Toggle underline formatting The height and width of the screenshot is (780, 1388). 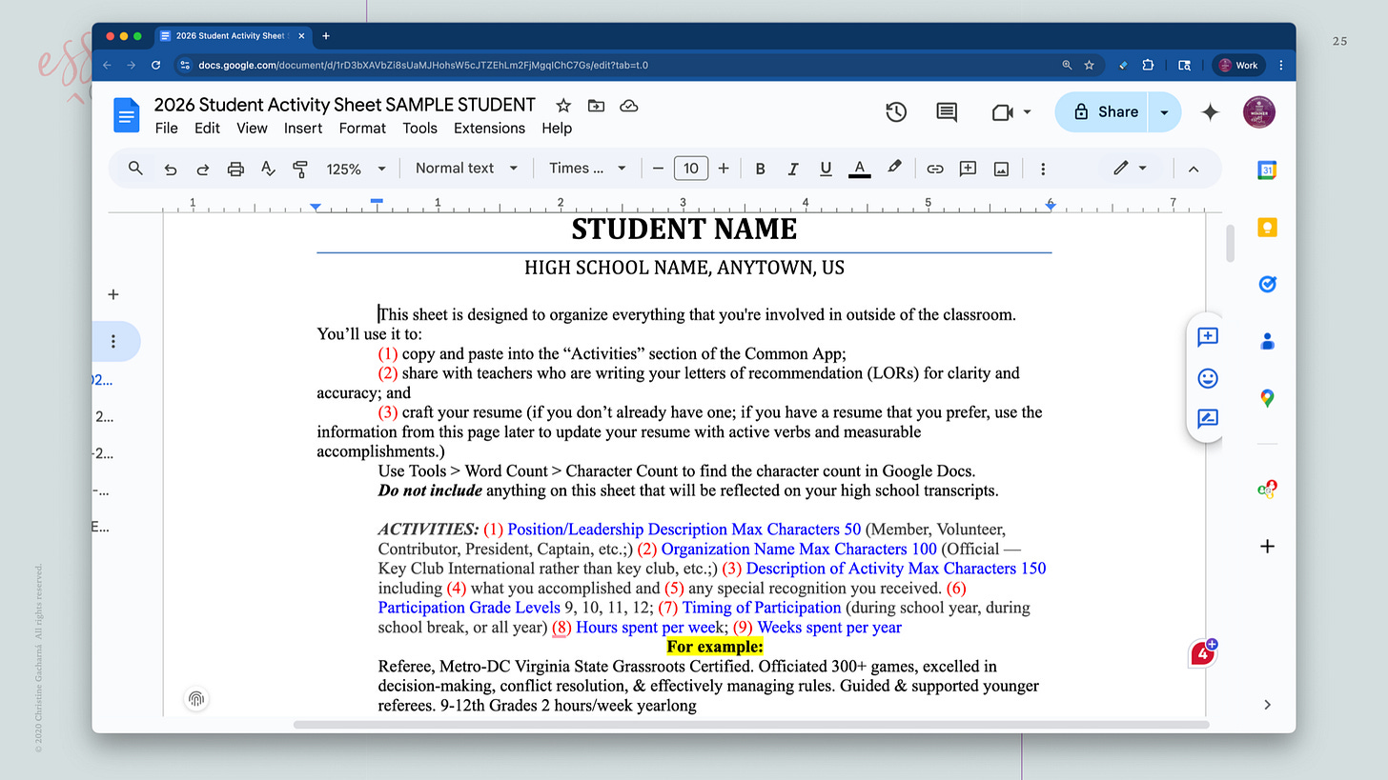pos(826,169)
